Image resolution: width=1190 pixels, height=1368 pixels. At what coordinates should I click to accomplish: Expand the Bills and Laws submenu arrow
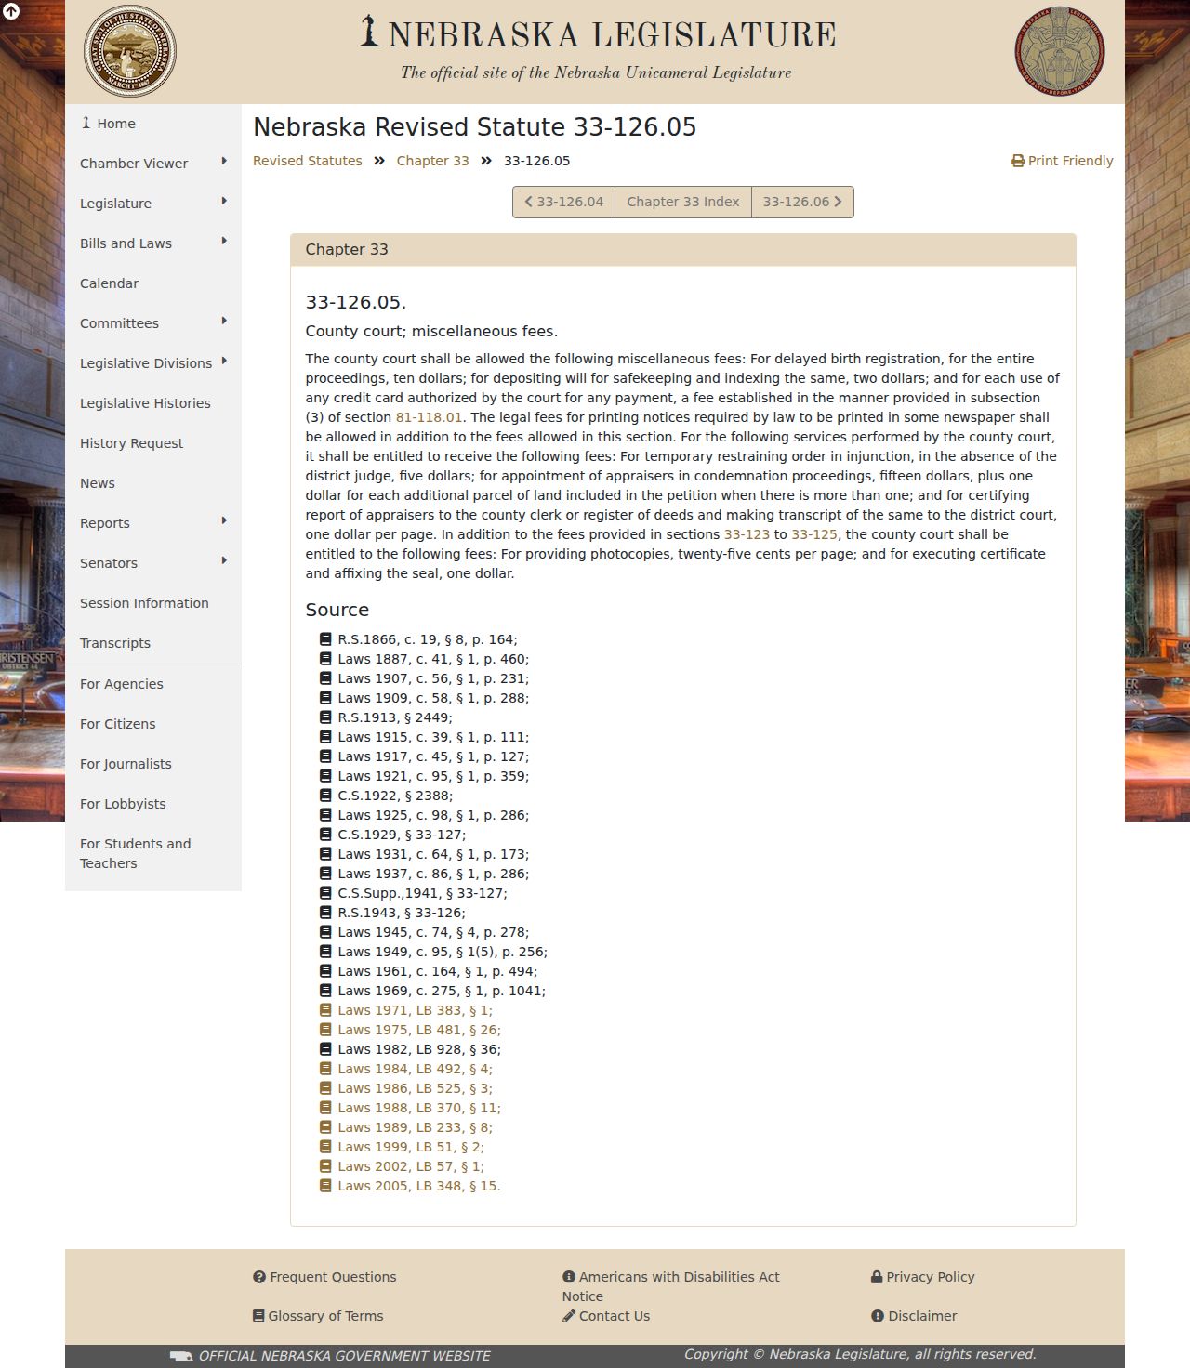tap(224, 242)
